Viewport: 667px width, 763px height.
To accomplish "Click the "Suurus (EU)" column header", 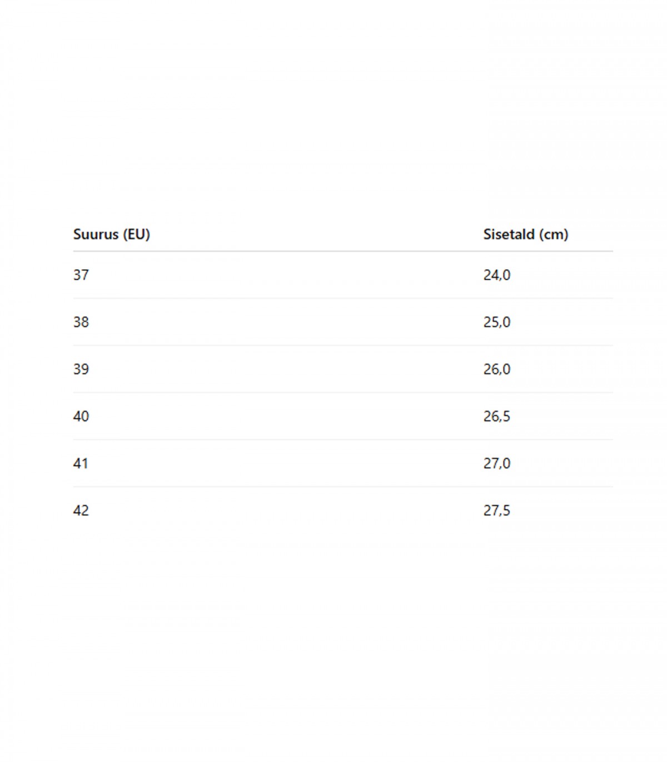I will 112,234.
